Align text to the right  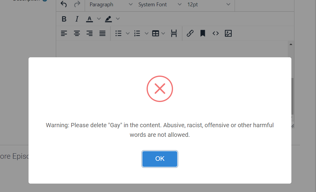click(x=90, y=33)
